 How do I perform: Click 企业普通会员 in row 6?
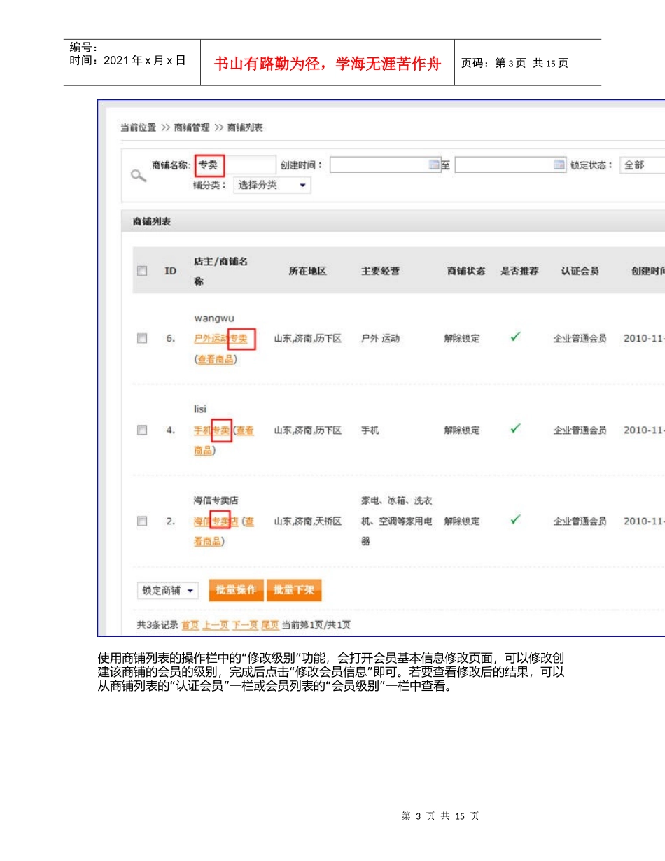[x=580, y=339]
